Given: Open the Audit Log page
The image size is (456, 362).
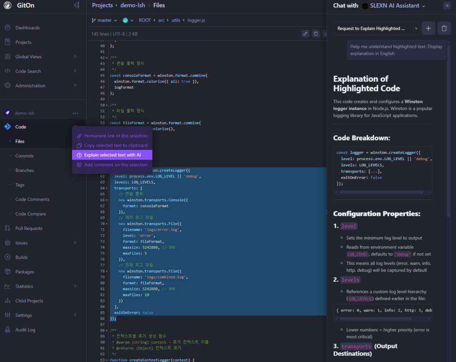Looking at the screenshot, I should coord(25,330).
